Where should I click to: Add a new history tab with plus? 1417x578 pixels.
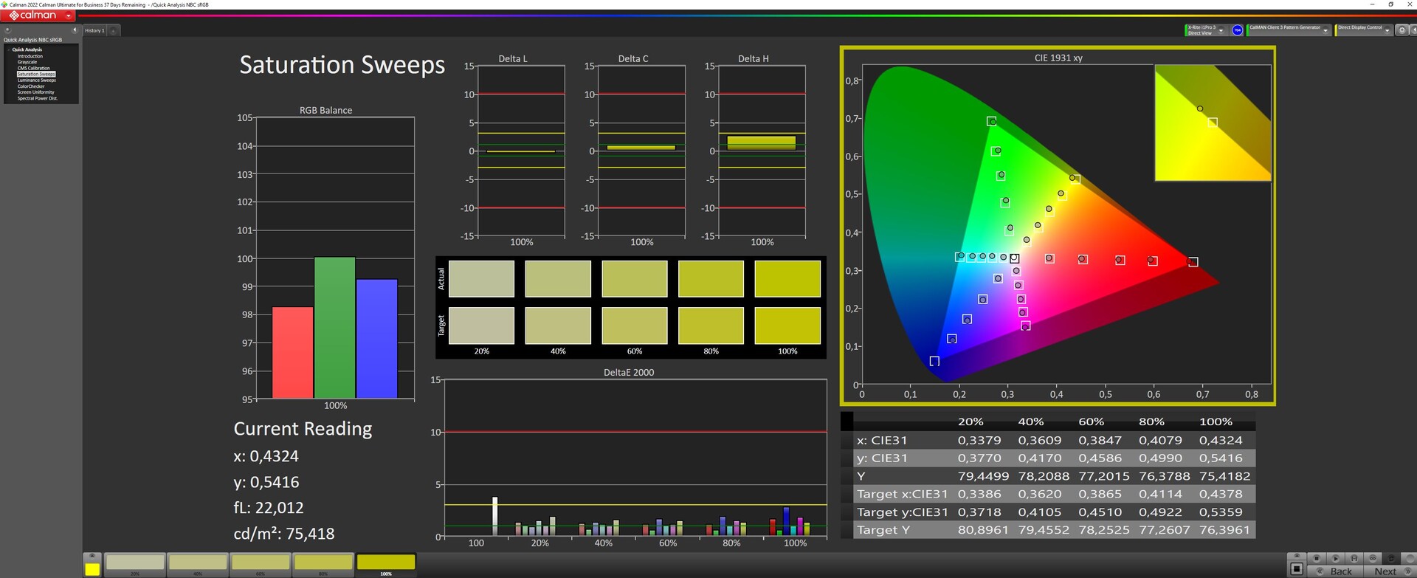113,30
